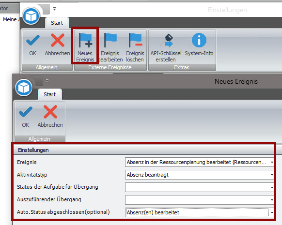
Task: Open the Auszuführender Übergang dropdown
Action: coord(272,200)
